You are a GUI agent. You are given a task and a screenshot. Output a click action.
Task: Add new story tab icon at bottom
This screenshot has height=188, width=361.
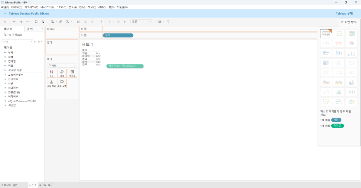pyautogui.click(x=49, y=185)
